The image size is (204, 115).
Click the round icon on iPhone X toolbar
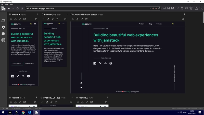point(36,19)
